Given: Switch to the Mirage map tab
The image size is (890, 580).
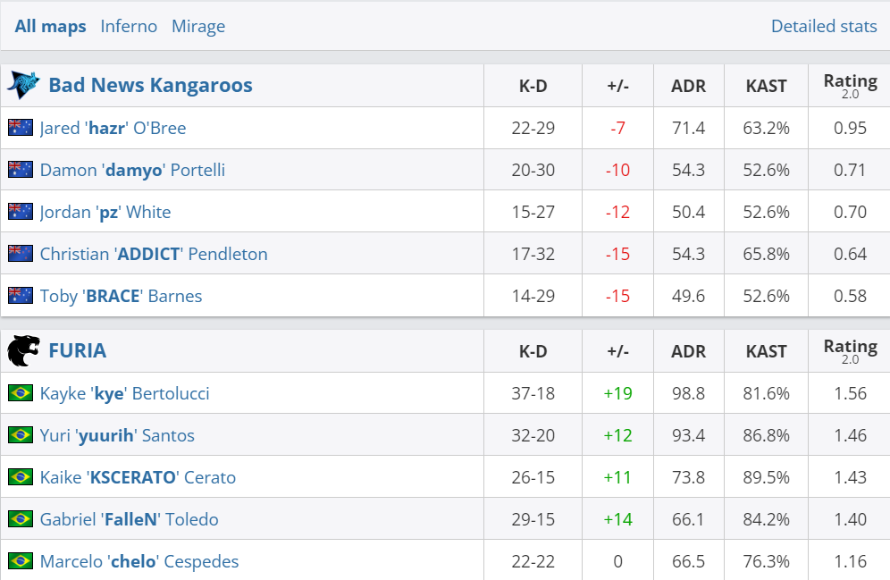Looking at the screenshot, I should coord(198,26).
